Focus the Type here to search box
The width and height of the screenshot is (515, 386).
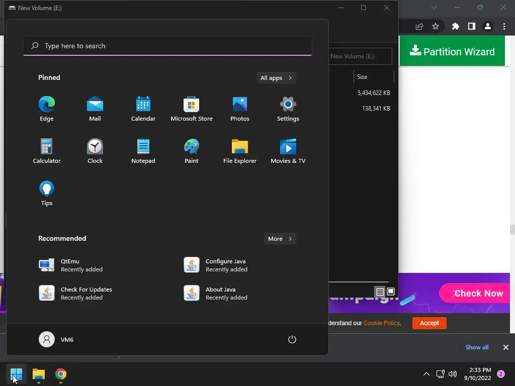167,46
